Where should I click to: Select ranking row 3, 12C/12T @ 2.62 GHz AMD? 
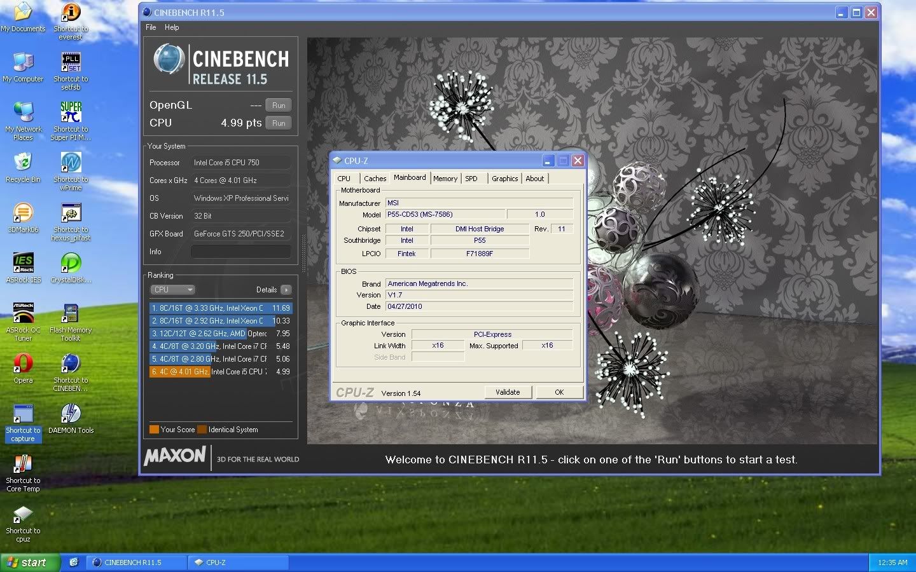tap(220, 334)
